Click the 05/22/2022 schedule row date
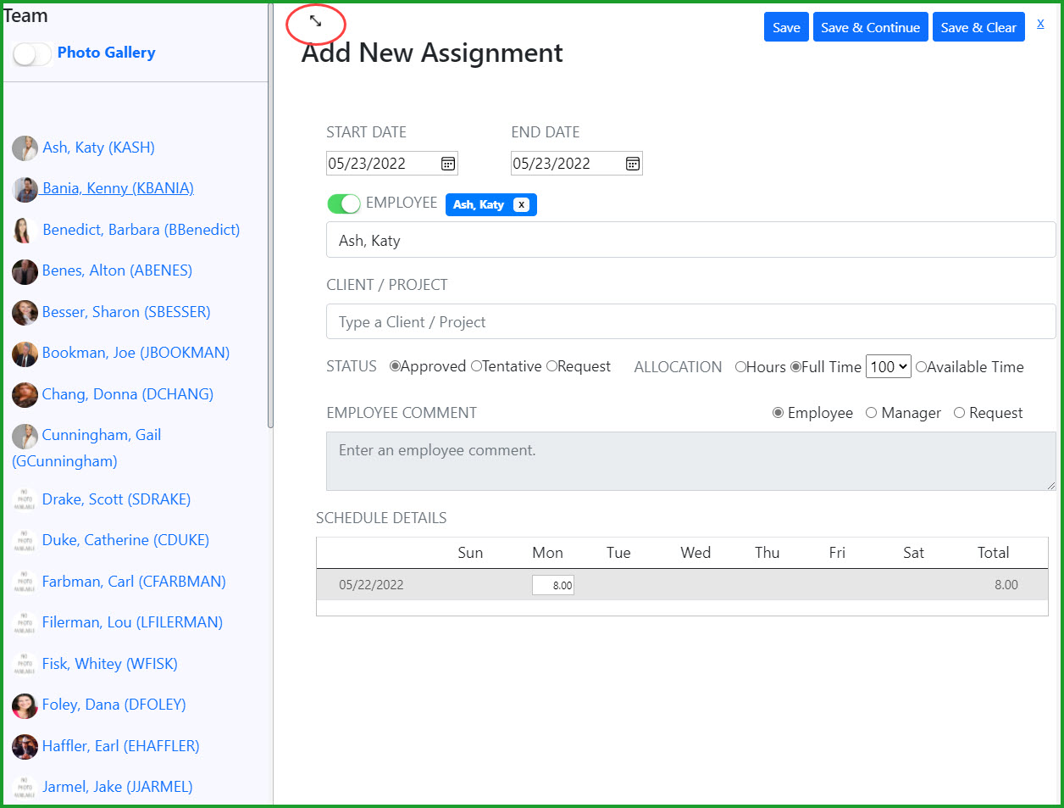This screenshot has height=808, width=1064. point(371,585)
